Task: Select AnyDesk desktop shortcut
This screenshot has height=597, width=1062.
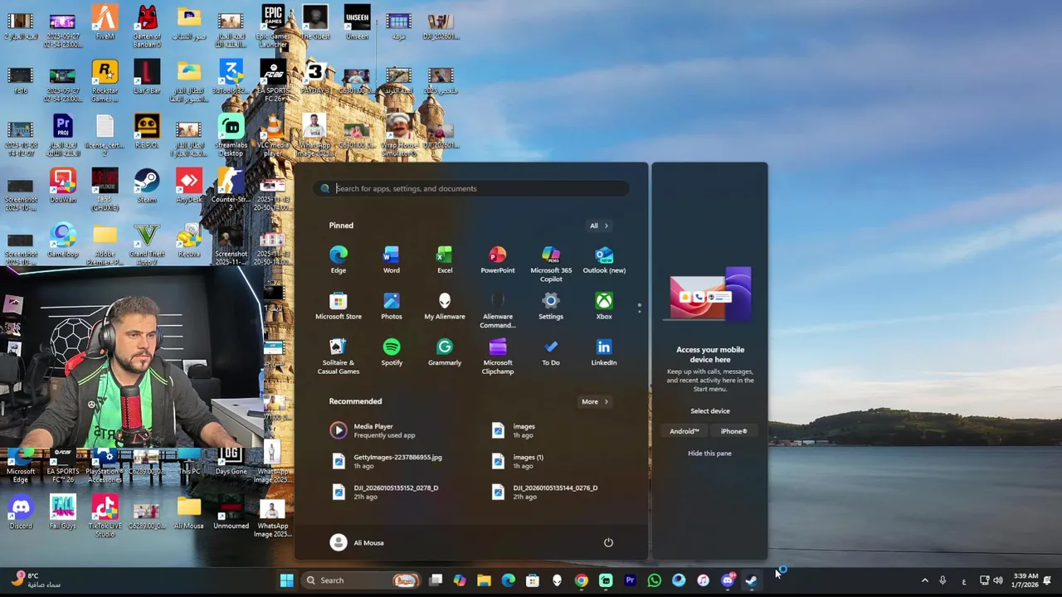Action: point(189,186)
